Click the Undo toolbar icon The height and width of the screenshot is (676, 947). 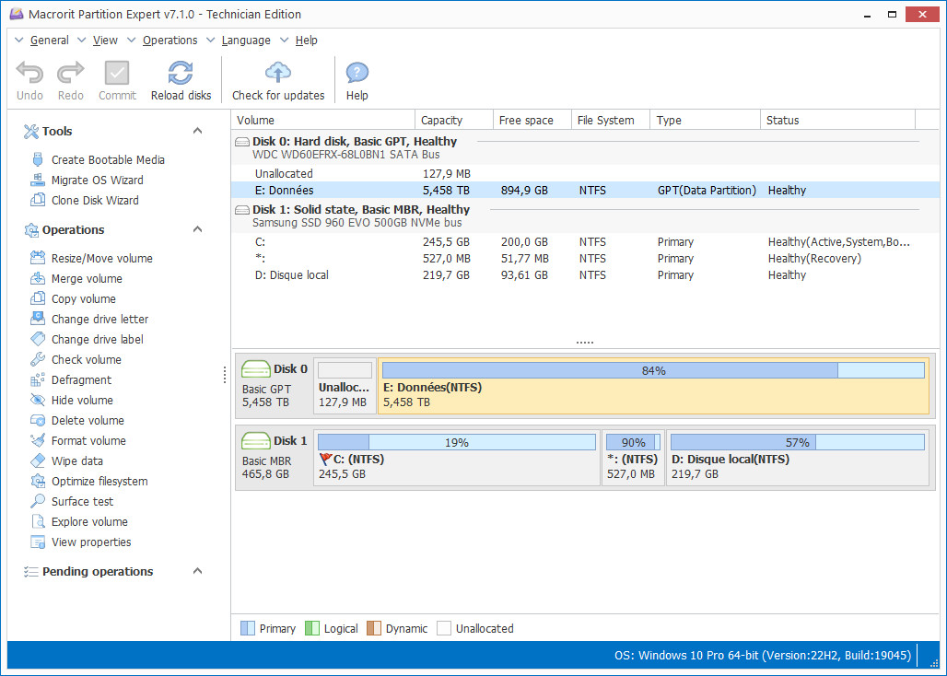(29, 73)
